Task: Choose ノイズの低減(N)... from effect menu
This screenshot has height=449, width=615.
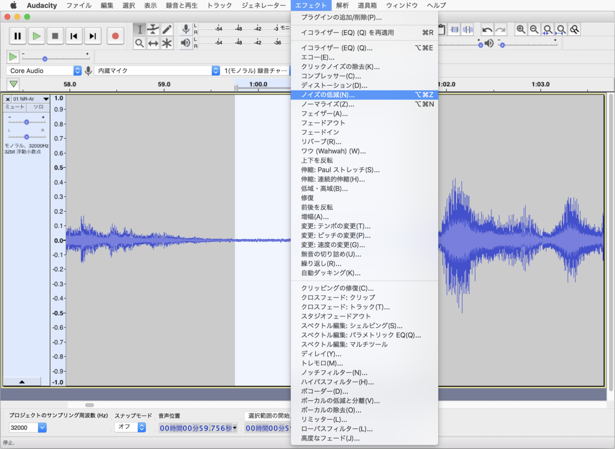Action: point(364,95)
